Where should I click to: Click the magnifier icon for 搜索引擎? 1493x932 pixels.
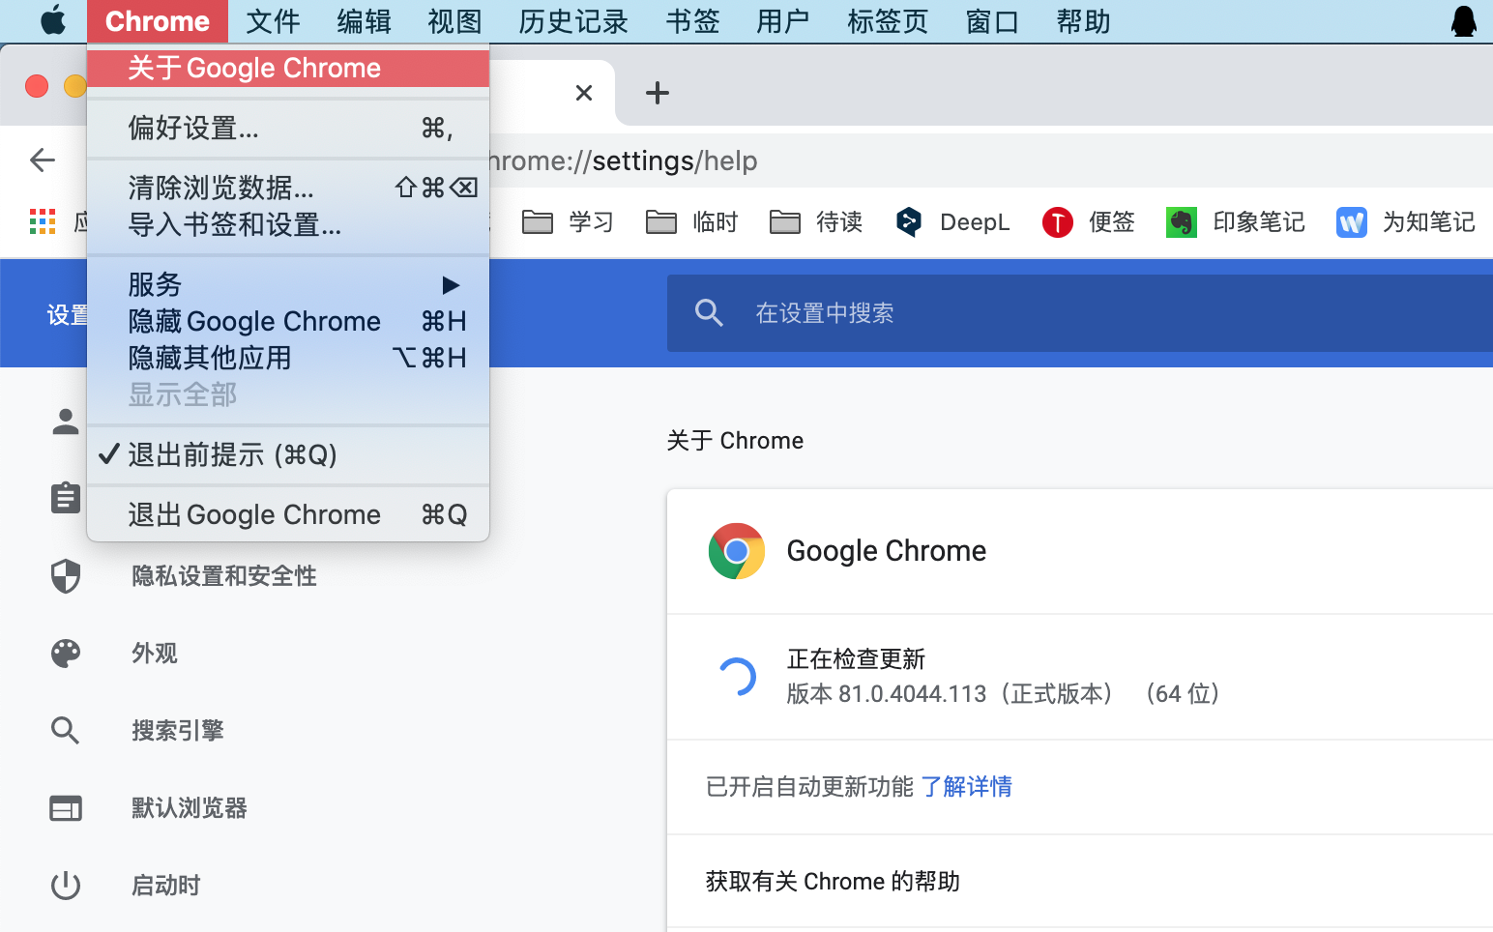click(x=66, y=731)
